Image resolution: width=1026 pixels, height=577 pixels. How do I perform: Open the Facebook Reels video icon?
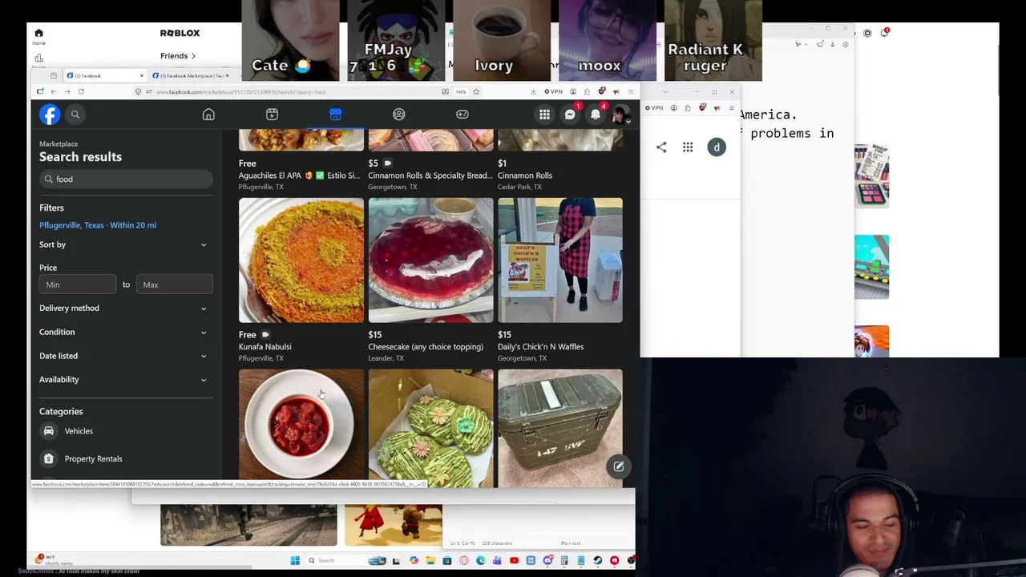pyautogui.click(x=272, y=115)
